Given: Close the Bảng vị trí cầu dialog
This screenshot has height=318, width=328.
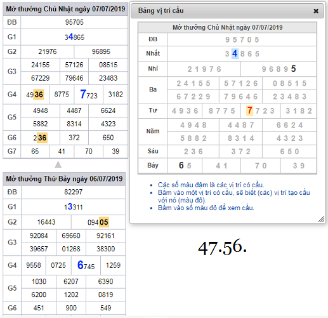Looking at the screenshot, I should 316,11.
